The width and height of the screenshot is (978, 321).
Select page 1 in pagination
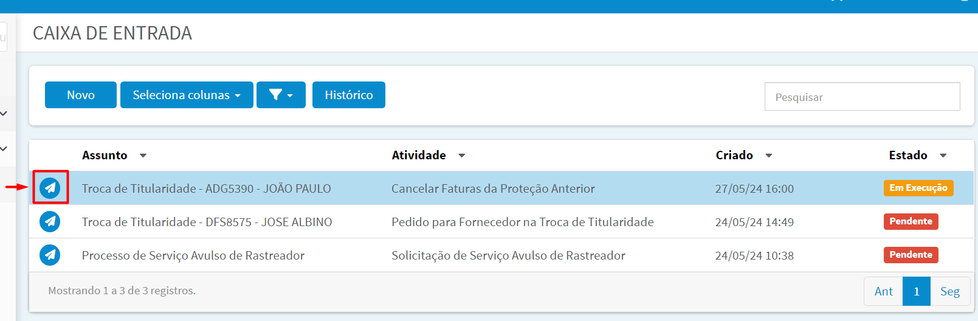tap(917, 291)
